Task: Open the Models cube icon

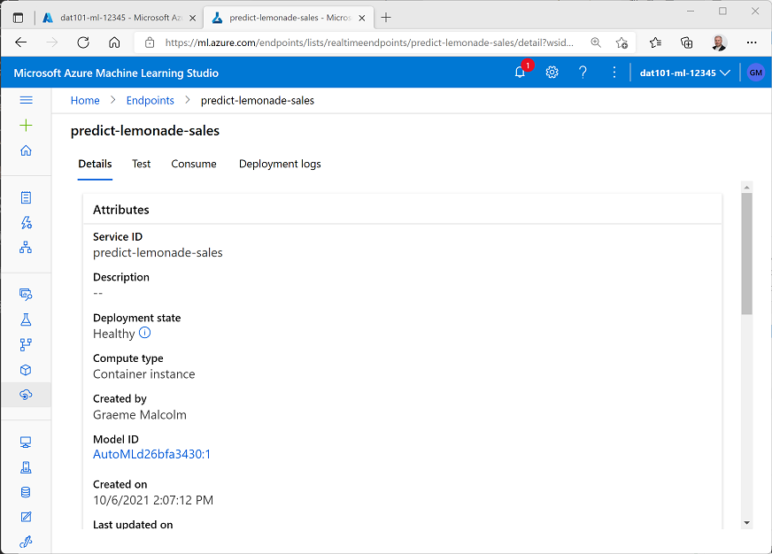Action: click(x=26, y=370)
